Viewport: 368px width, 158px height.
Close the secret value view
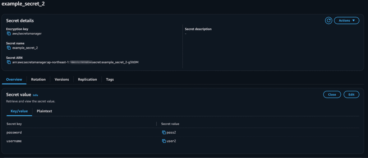click(x=332, y=95)
